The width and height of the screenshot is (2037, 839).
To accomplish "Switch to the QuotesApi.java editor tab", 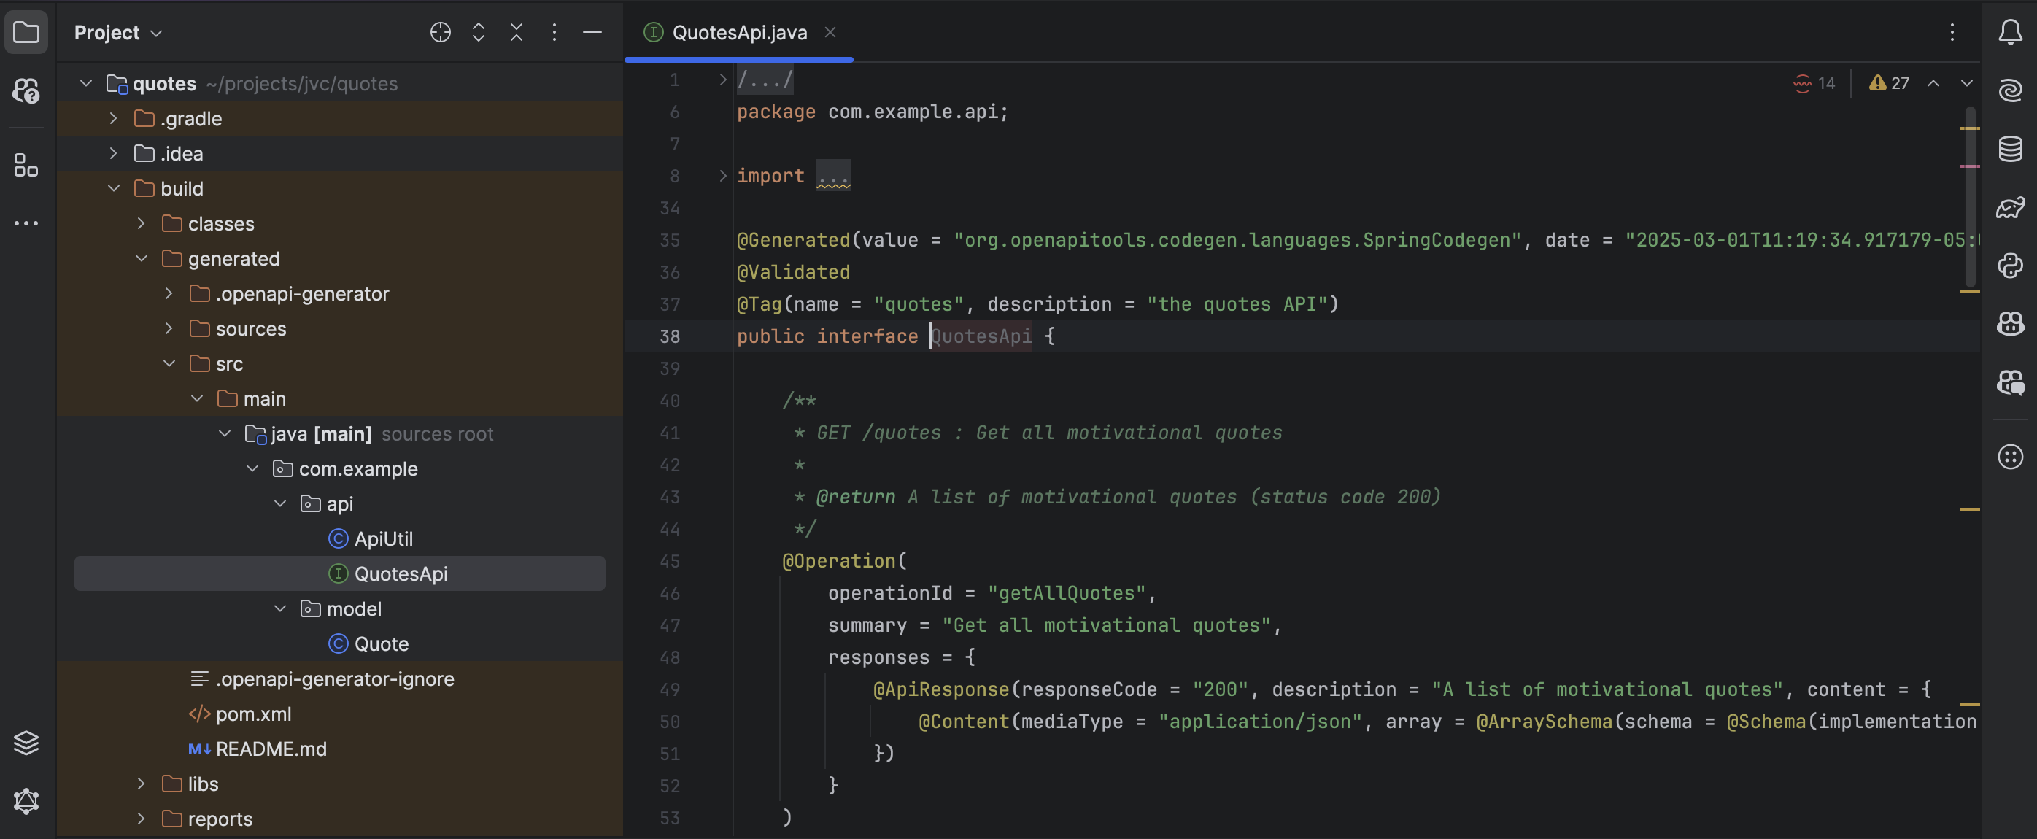I will tap(738, 32).
